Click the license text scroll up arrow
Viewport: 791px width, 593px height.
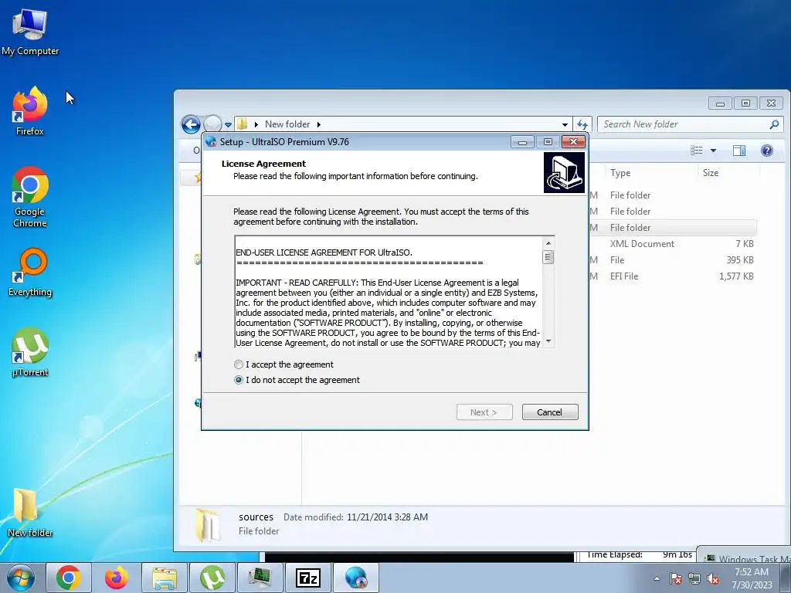[548, 243]
